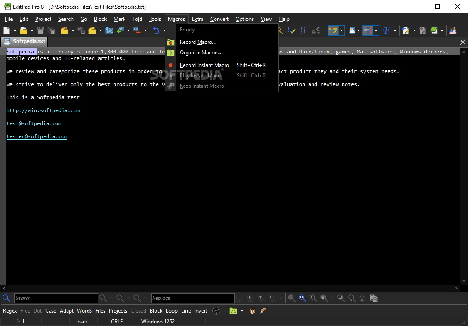Screen dimensions: 468x326
Task: Open the Extra menu
Action: pos(197,19)
